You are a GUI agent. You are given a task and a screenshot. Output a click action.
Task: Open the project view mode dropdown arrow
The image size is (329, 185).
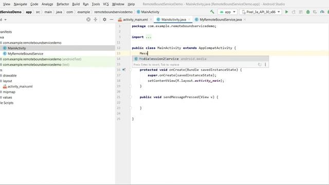click(6, 20)
